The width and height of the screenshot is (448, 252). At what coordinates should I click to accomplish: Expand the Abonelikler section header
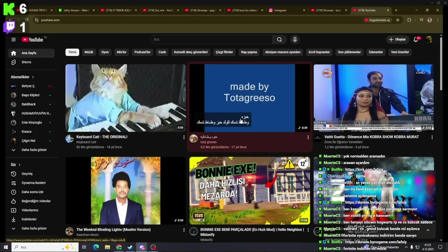(x=22, y=77)
